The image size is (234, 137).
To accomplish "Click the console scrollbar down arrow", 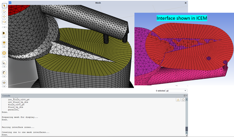I will click(186, 133).
